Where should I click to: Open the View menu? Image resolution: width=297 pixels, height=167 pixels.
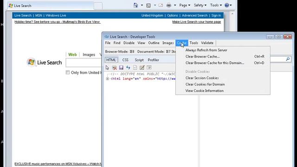click(x=141, y=43)
